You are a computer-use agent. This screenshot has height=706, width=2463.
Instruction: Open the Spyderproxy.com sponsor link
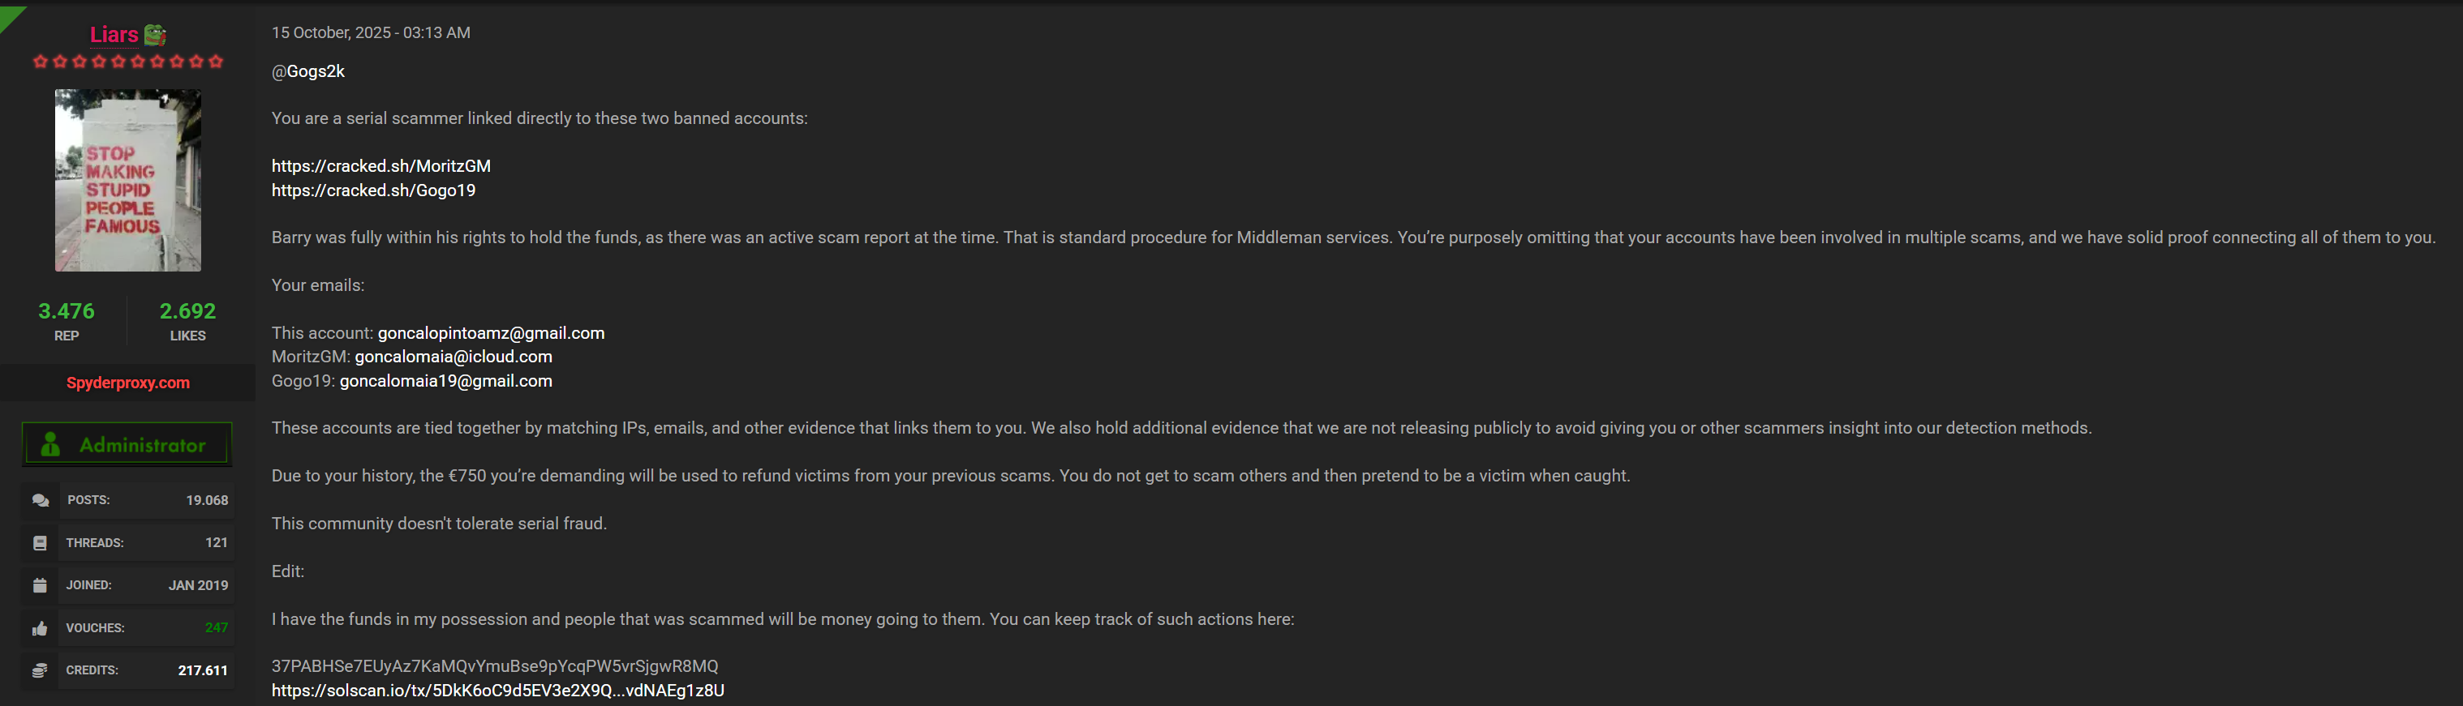128,383
